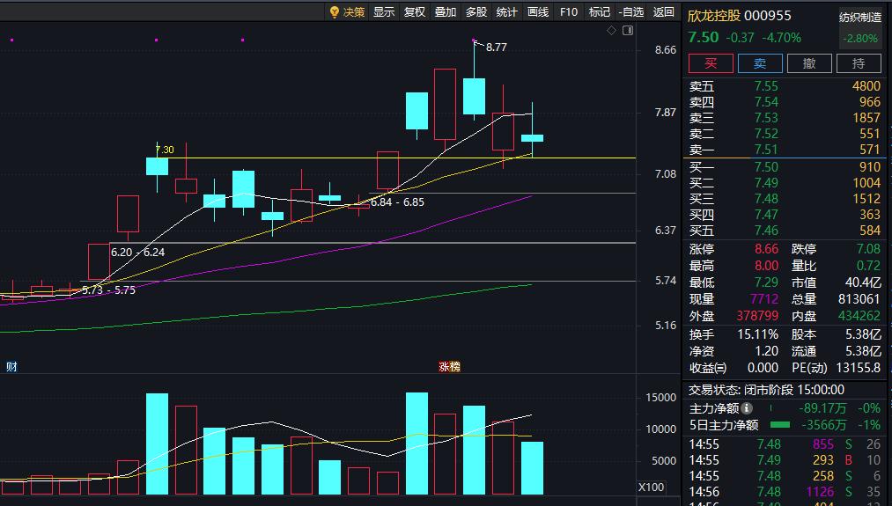The height and width of the screenshot is (506, 892).
Task: Click the 最高 value 8.00
Action: 766,266
